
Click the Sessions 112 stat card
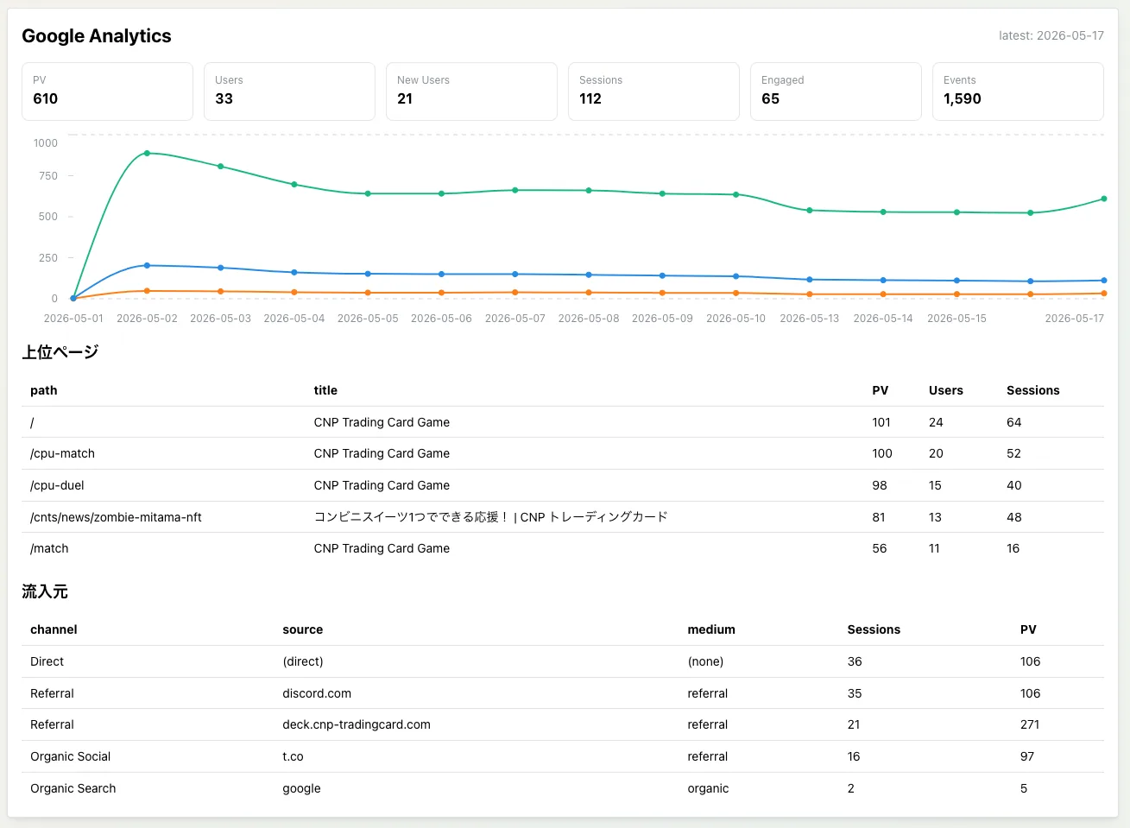(x=653, y=92)
